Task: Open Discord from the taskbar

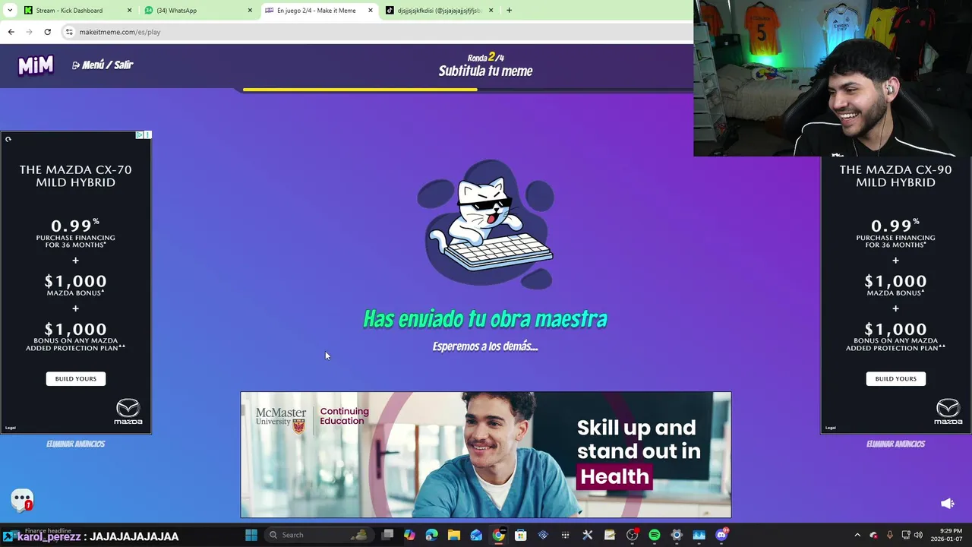Action: 721,535
